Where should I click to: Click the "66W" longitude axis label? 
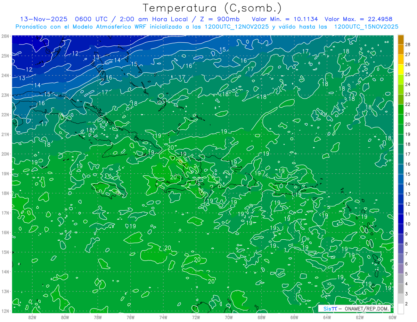(294, 317)
